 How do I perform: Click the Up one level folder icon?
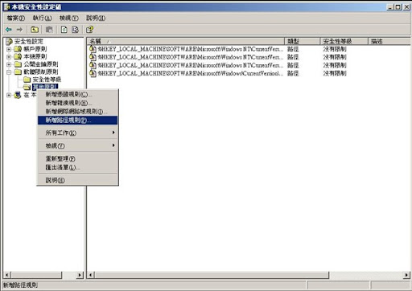click(x=35, y=30)
